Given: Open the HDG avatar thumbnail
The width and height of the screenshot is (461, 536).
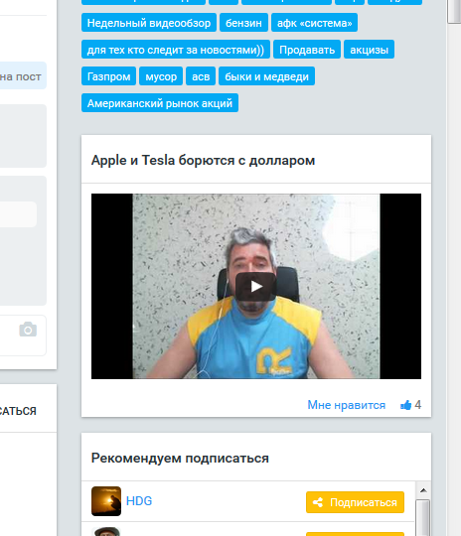Looking at the screenshot, I should pos(106,501).
